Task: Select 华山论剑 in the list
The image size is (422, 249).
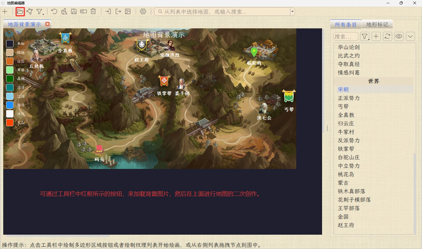Action: coord(374,47)
